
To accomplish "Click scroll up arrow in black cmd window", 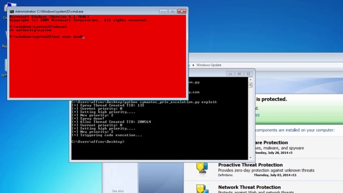I will 250,80.
